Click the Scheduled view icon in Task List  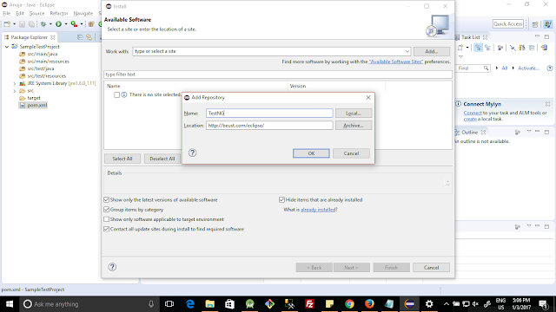[x=487, y=48]
